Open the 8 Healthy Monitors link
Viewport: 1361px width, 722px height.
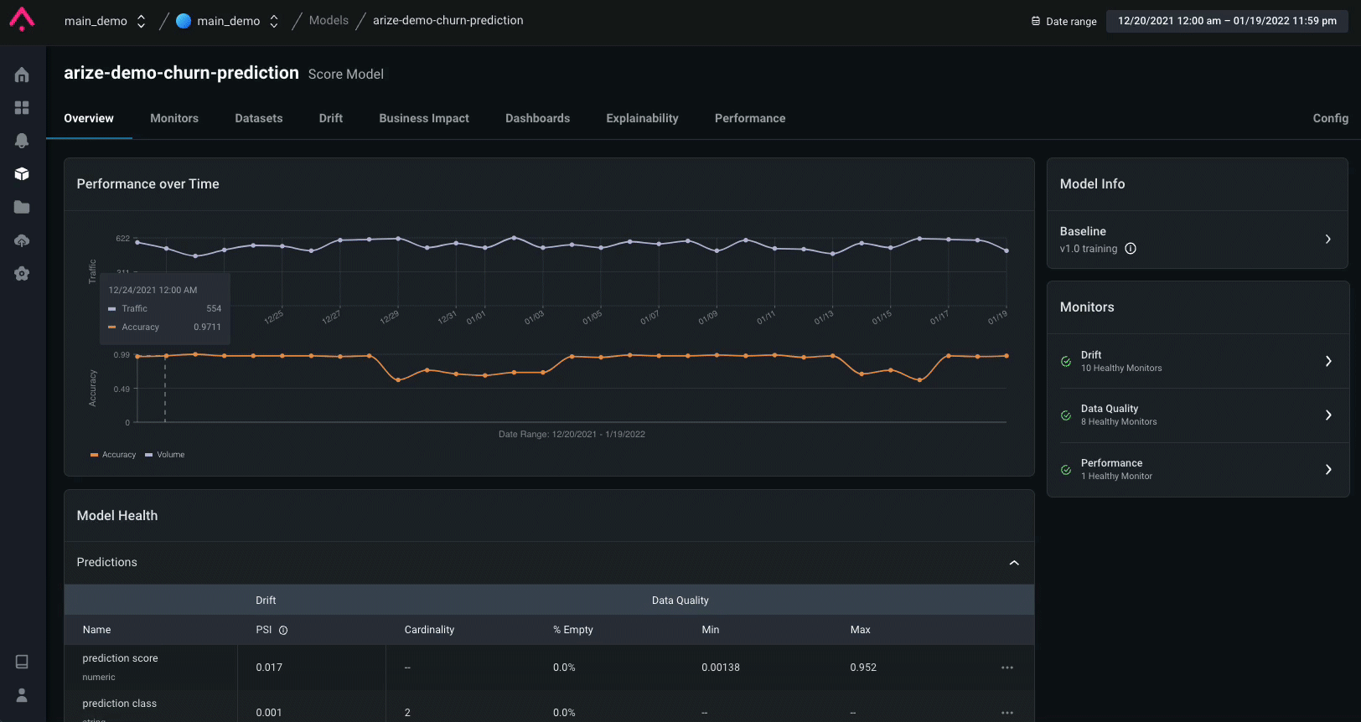[1119, 422]
